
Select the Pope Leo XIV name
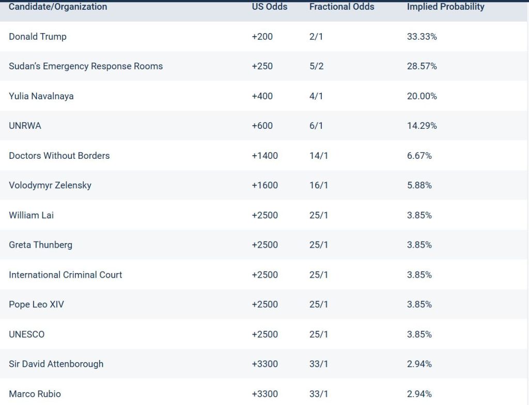[x=36, y=304]
